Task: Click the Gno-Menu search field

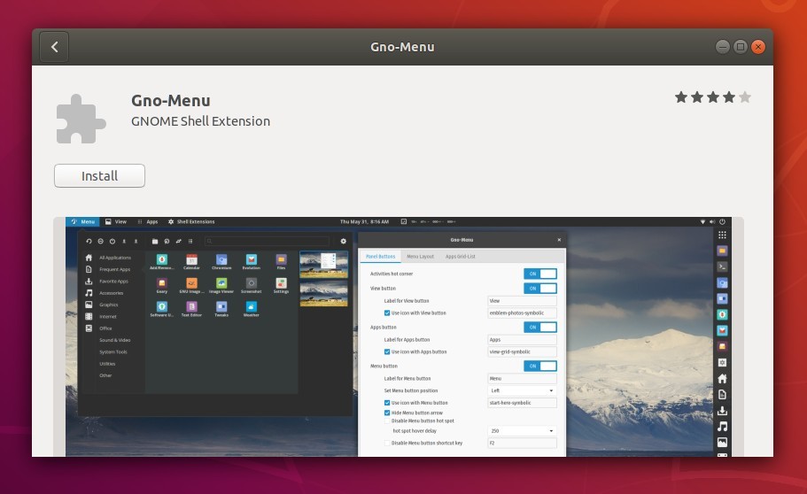Action: (x=268, y=241)
